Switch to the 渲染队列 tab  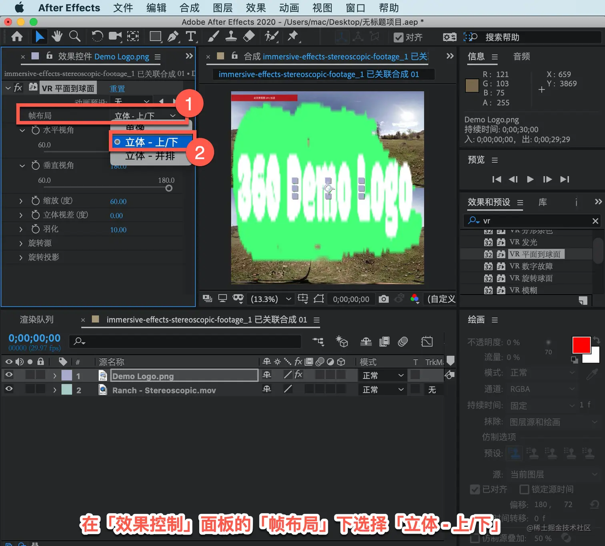click(x=37, y=319)
